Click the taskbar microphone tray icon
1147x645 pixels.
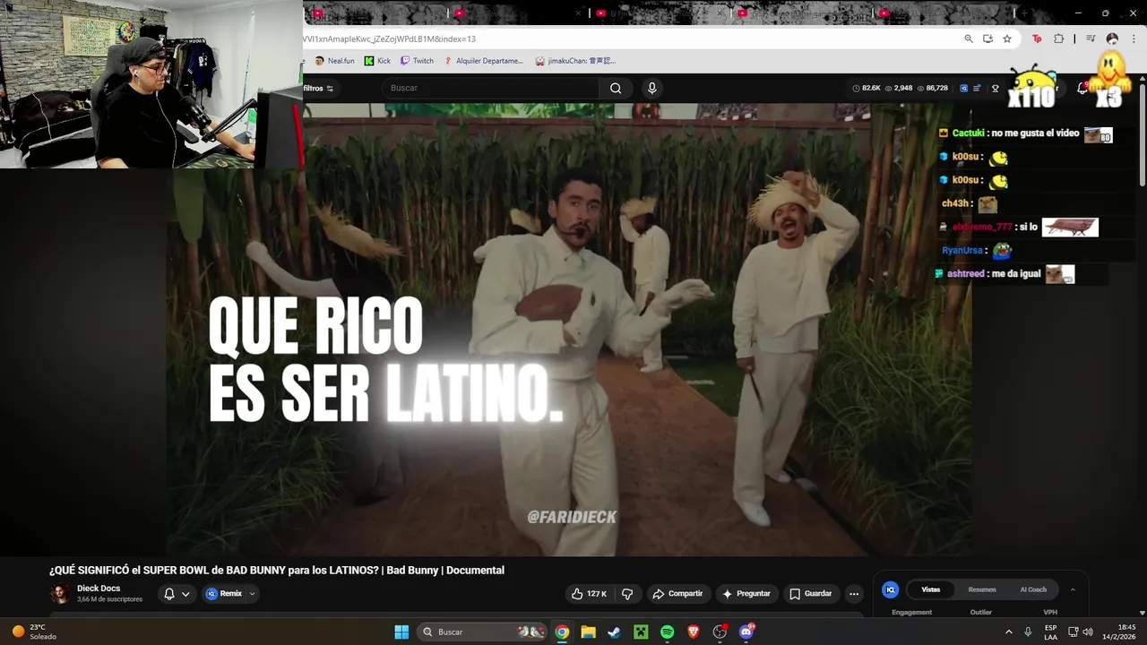pos(1028,632)
